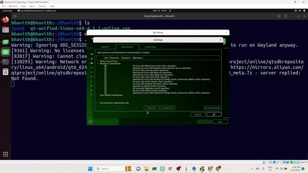Open the Trash icon in the dock
This screenshot has height=173, width=308.
pyautogui.click(x=5, y=72)
